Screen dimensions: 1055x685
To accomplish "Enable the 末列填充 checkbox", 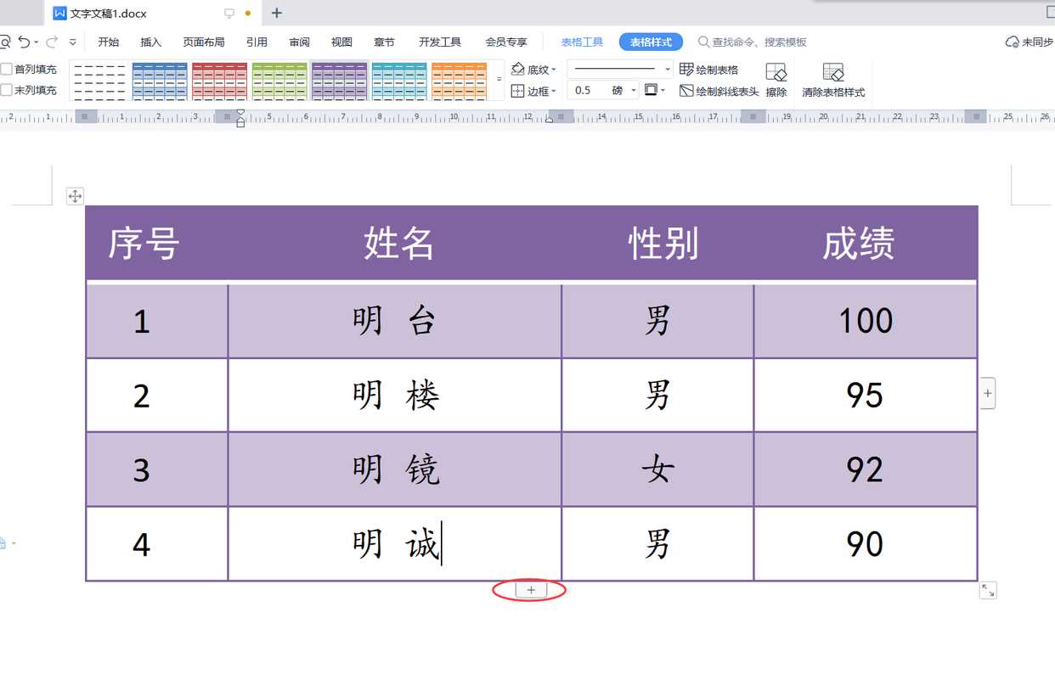I will click(7, 90).
